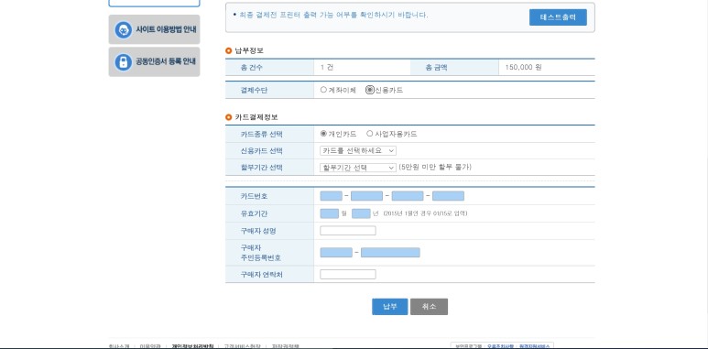The image size is (708, 349).
Task: Click the 총 금액 label cell
Action: coord(454,68)
